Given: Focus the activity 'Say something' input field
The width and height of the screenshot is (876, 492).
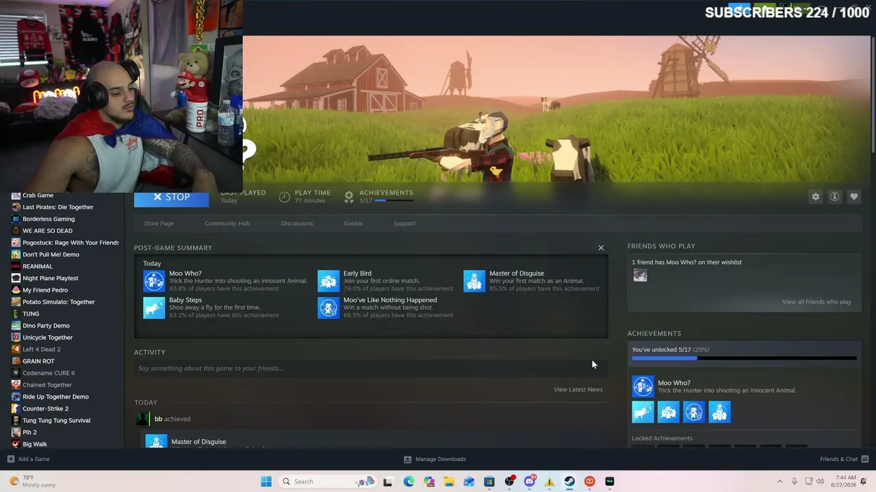Looking at the screenshot, I should pyautogui.click(x=370, y=368).
